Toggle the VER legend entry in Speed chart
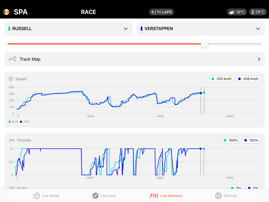Image resolution: width=269 pixels, height=202 pixels. (25, 122)
